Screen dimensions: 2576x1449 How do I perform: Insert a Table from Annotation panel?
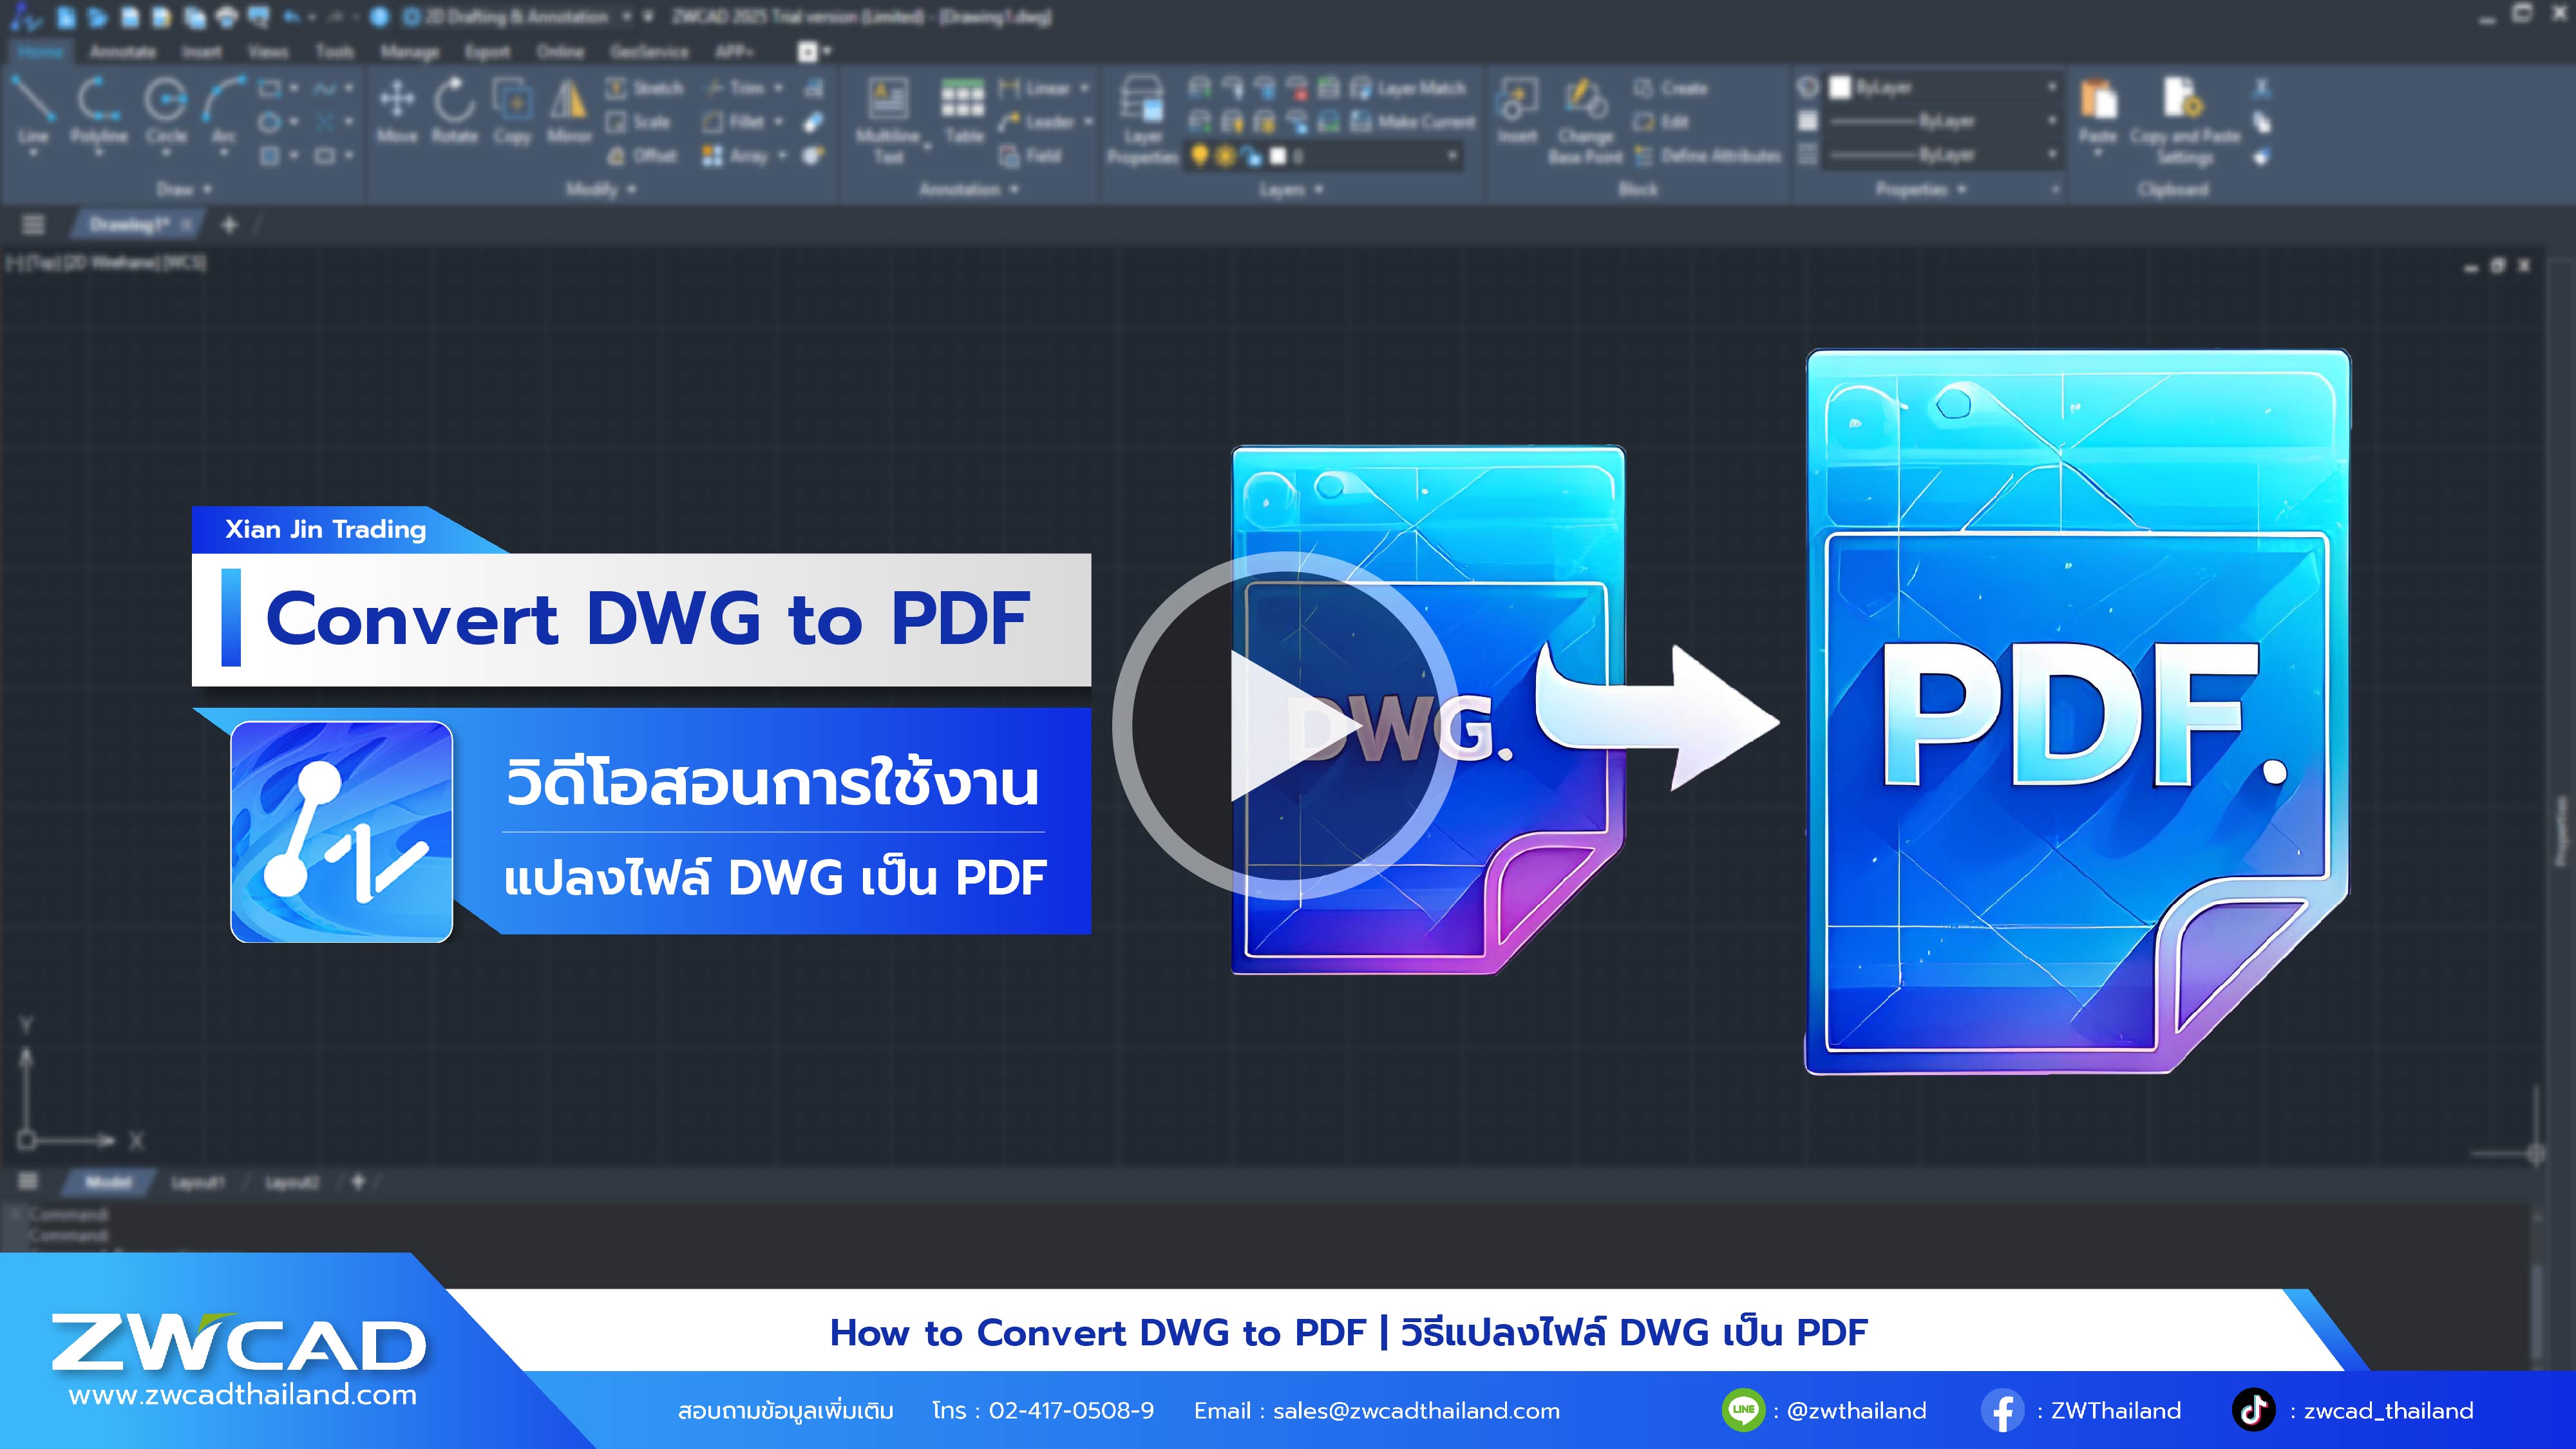[x=963, y=112]
